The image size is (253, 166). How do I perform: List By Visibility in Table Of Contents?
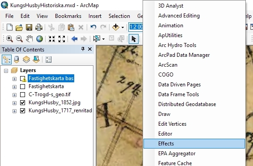pos(26,60)
